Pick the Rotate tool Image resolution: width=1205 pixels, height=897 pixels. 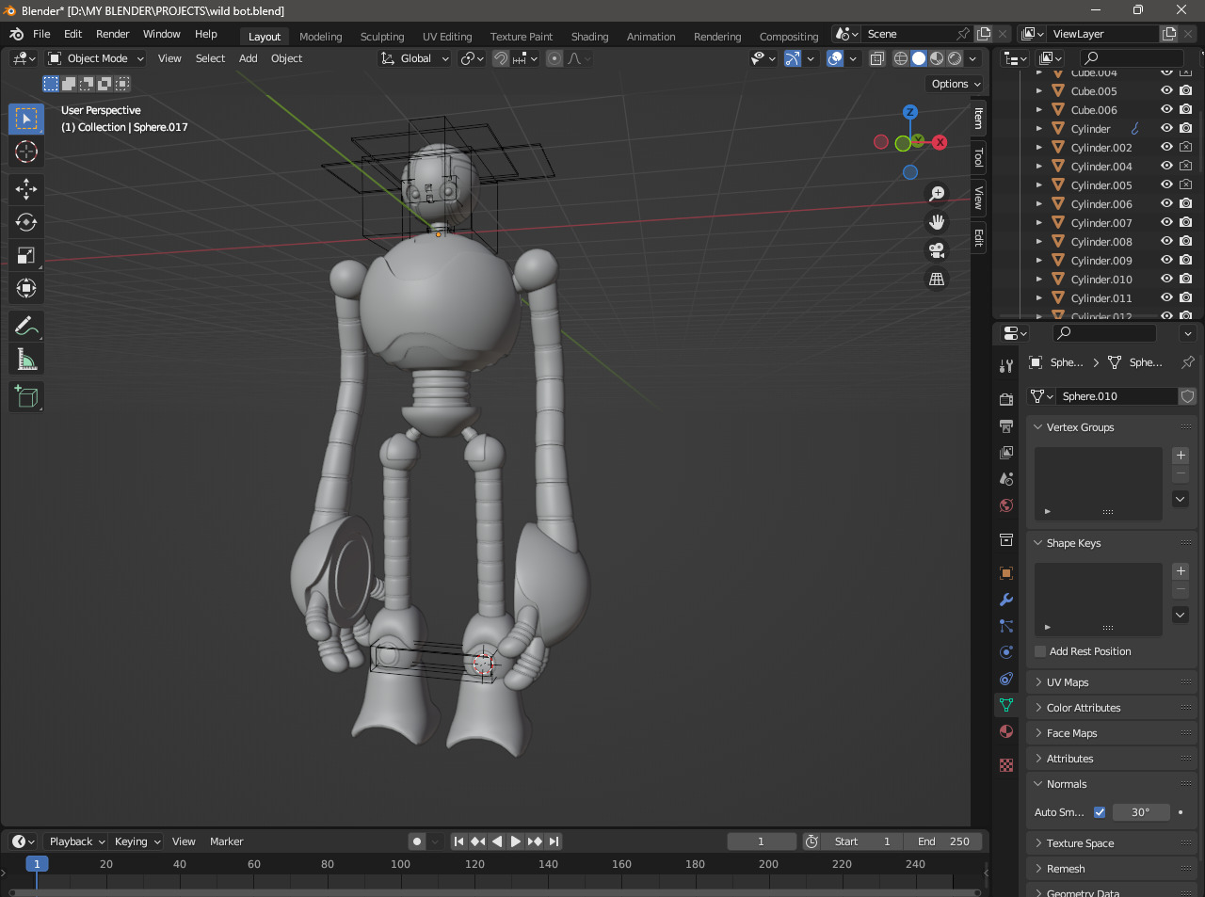pos(26,222)
